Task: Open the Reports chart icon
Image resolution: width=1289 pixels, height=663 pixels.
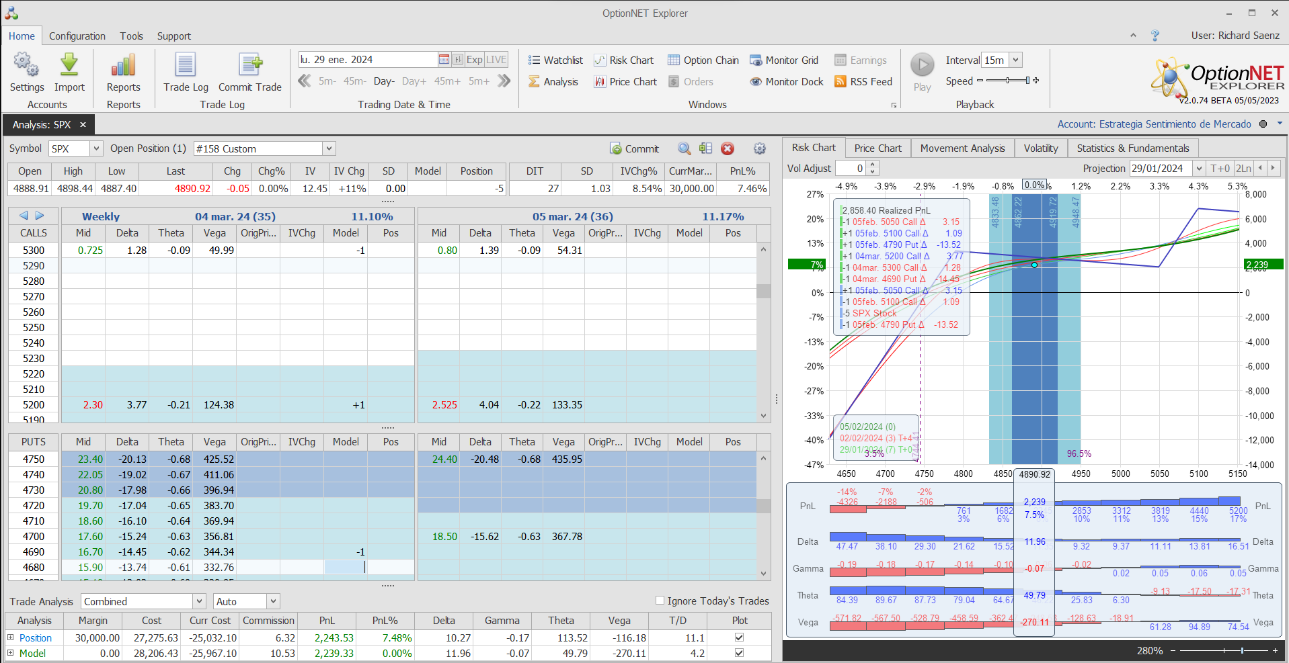Action: (x=123, y=66)
